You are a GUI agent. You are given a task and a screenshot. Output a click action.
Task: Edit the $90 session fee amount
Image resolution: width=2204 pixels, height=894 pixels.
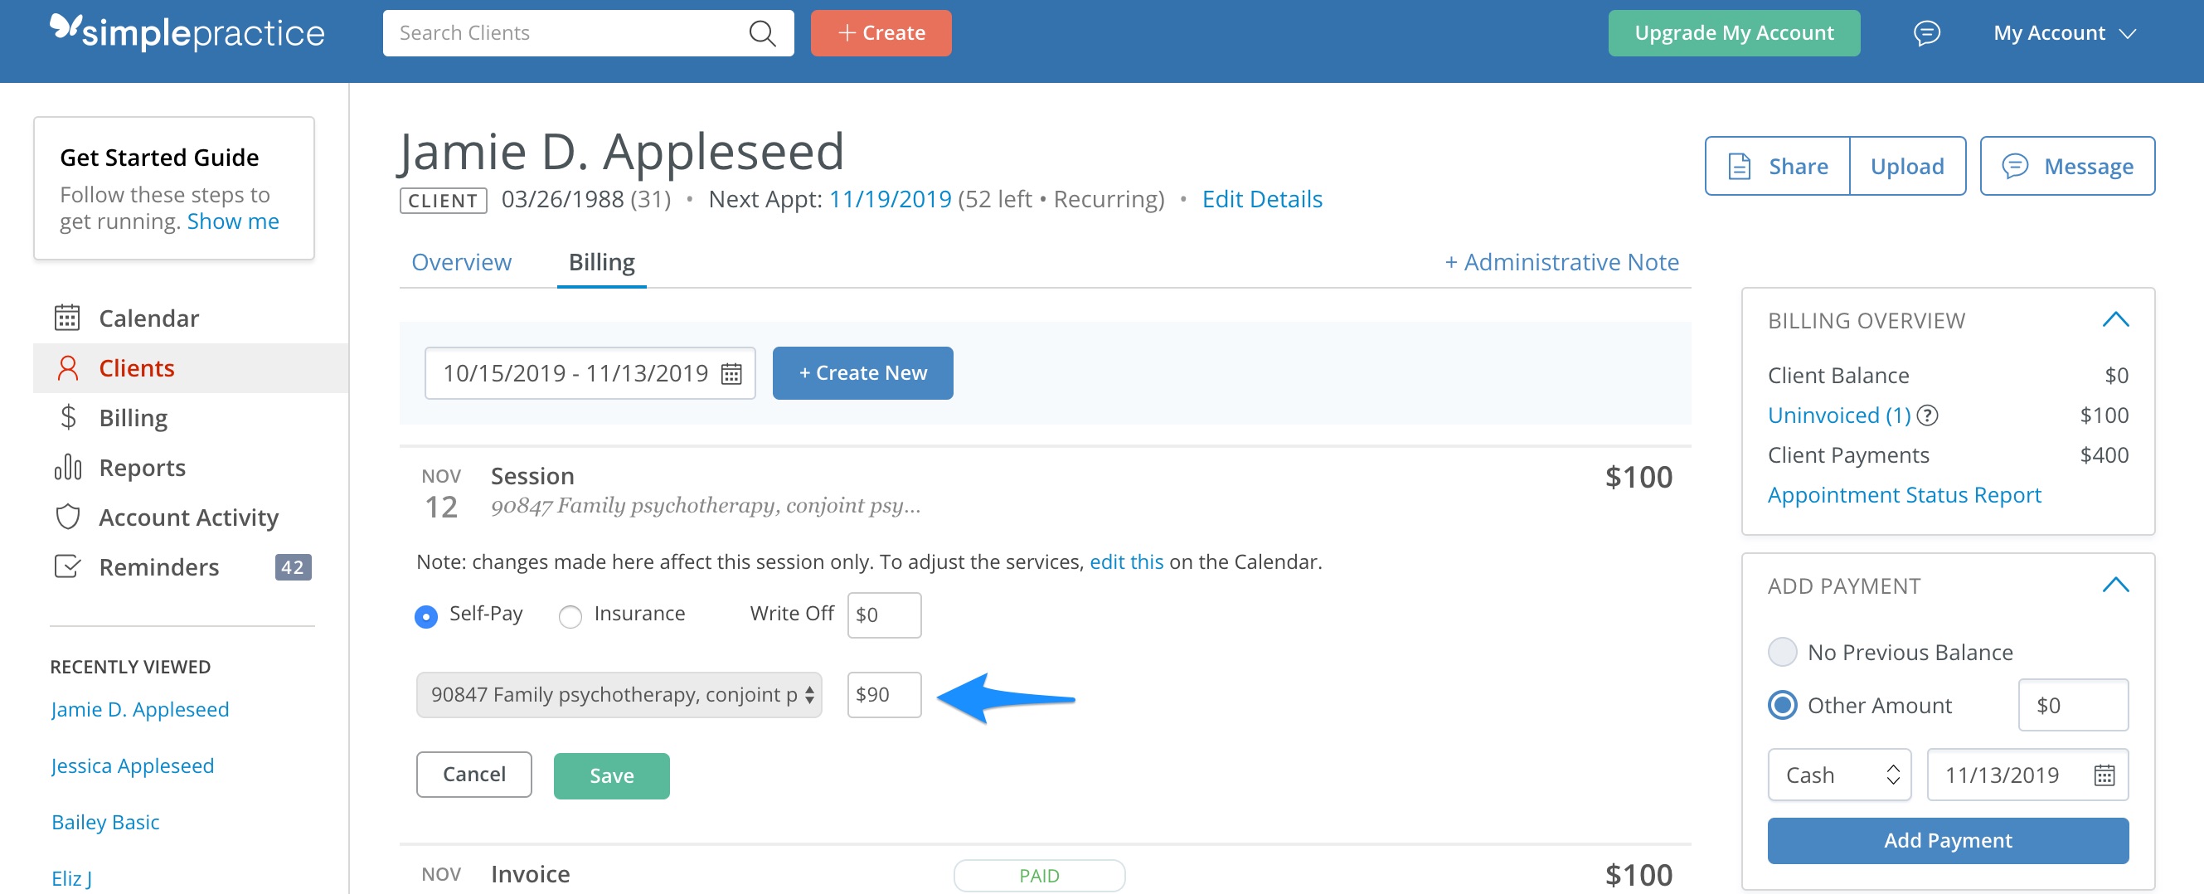coord(884,695)
